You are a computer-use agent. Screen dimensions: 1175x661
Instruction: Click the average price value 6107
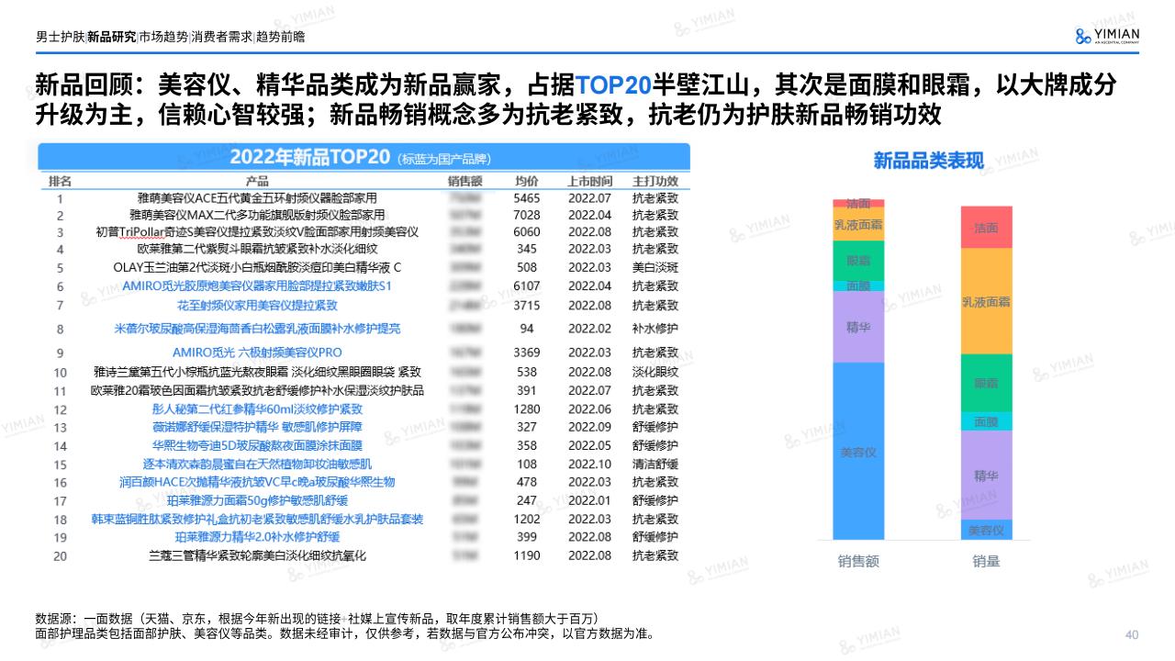[x=527, y=286]
